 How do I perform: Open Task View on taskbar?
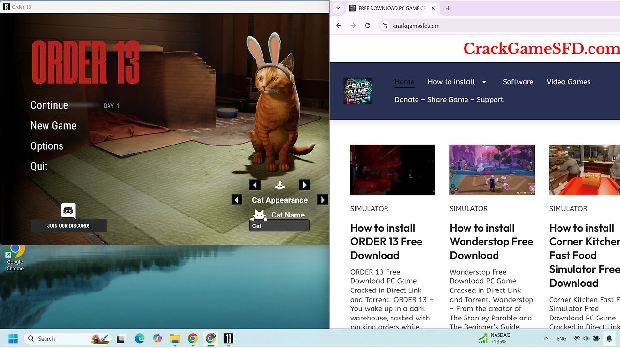(121, 338)
